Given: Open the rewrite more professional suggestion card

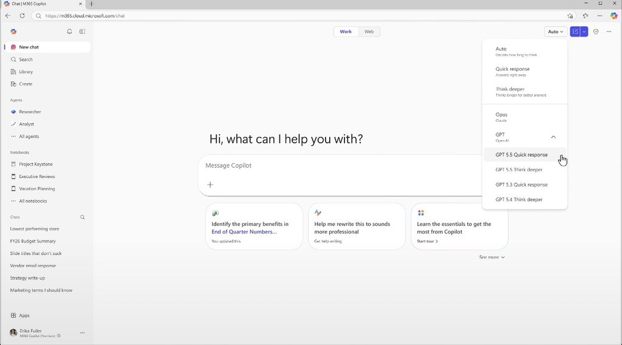Looking at the screenshot, I should click(x=357, y=227).
